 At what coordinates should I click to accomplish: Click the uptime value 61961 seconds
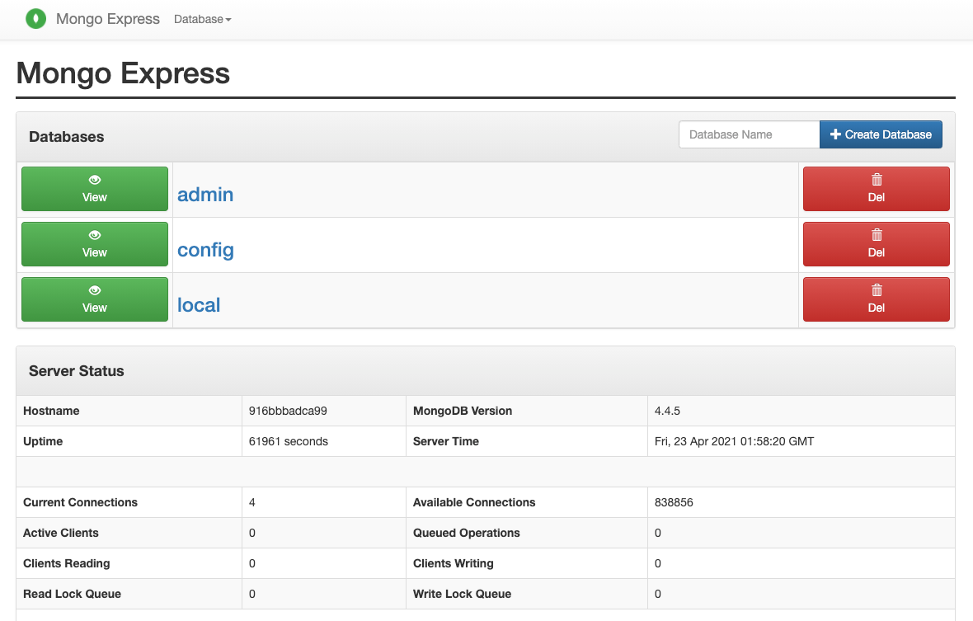[x=289, y=441]
